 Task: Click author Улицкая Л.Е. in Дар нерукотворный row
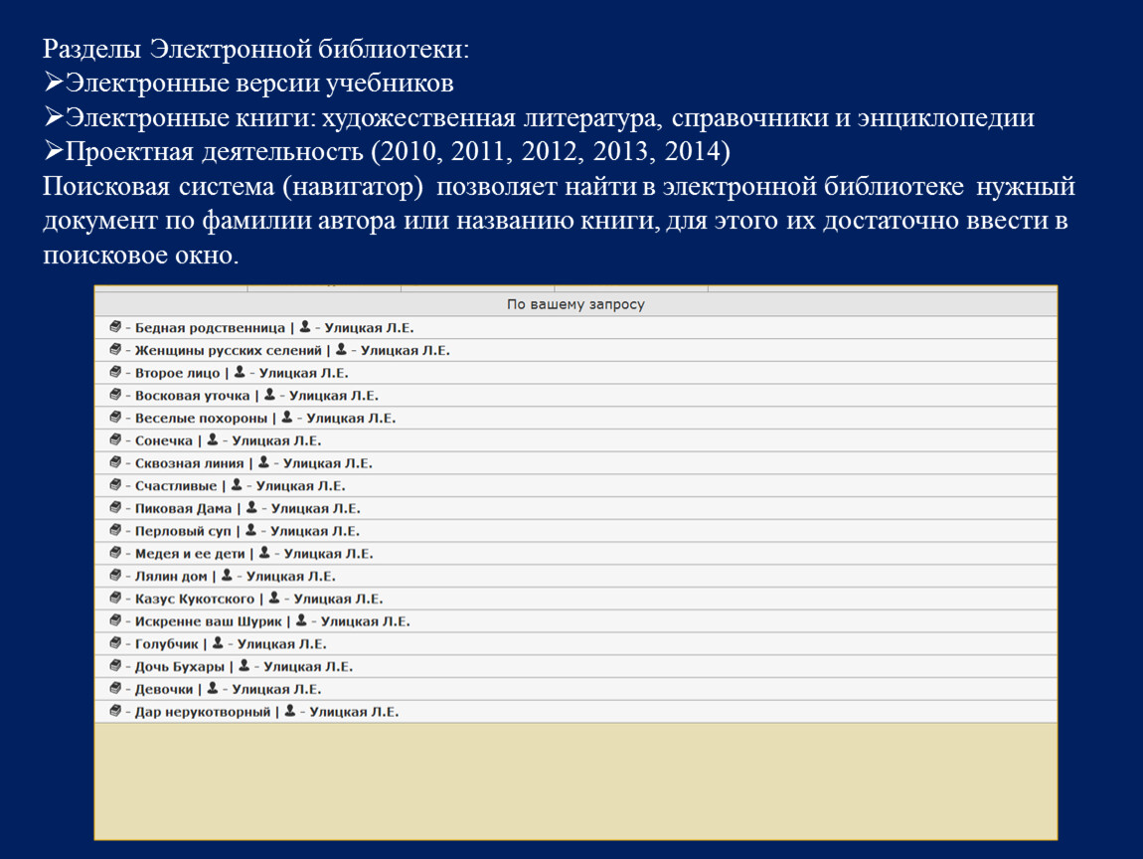tap(354, 712)
